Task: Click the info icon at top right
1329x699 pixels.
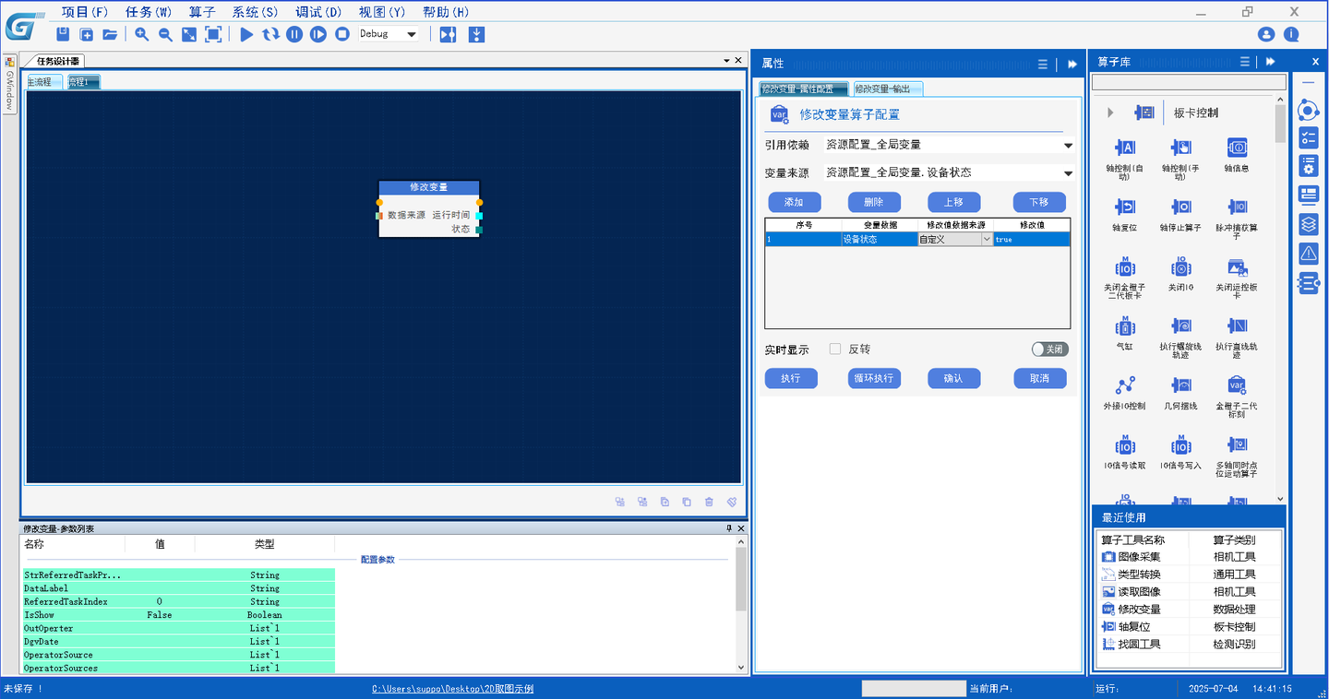Action: point(1291,34)
